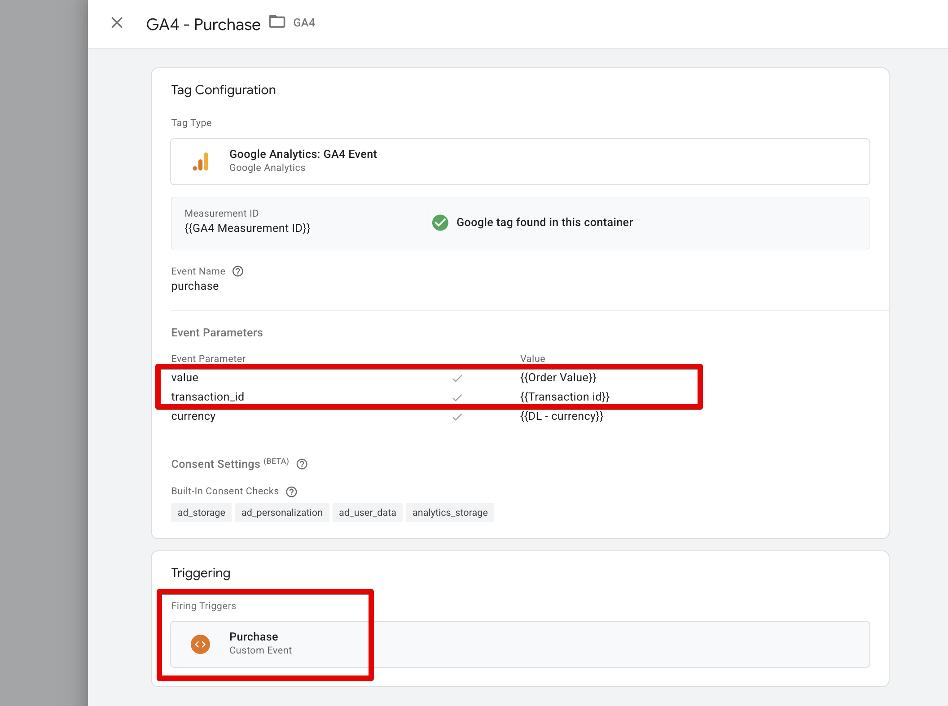Select the {{Order Value}} variable value
Screen dimensions: 948x706
558,377
